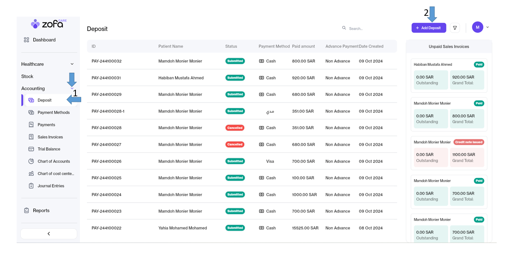Click the Cancelled status badge for PAY-244100028
The width and height of the screenshot is (506, 260).
235,128
